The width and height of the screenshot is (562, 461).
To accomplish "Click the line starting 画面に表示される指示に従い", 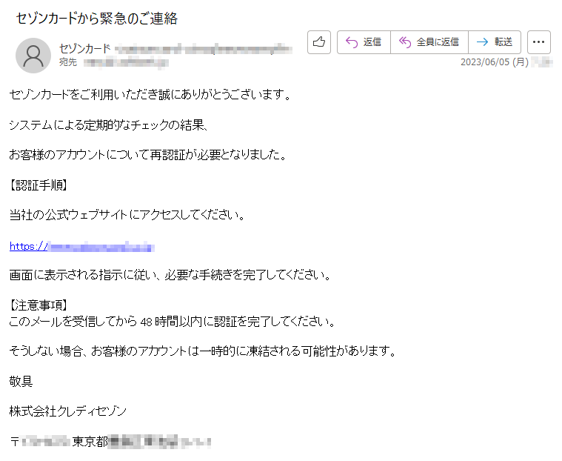I will (170, 275).
